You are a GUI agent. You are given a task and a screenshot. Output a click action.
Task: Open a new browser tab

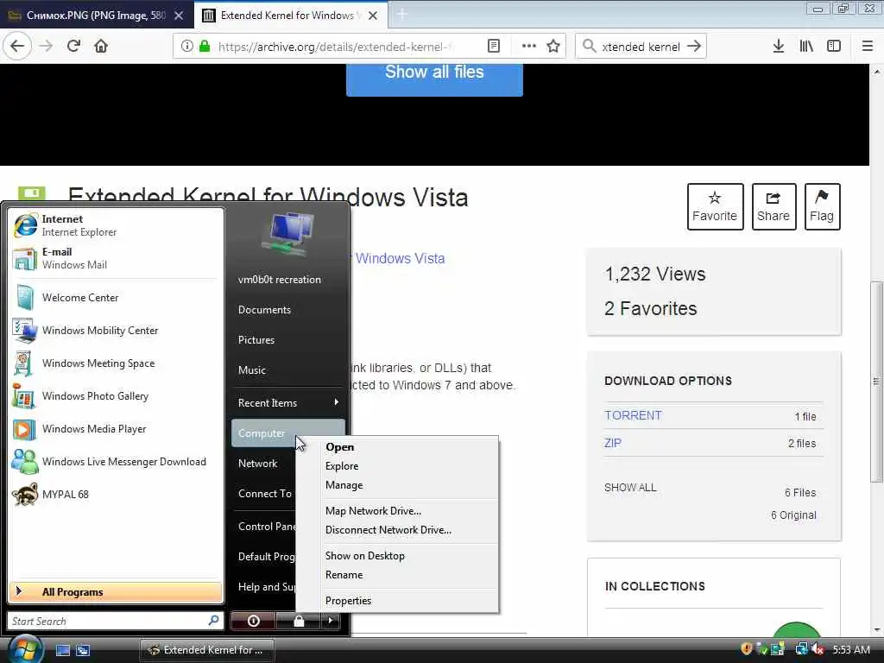tap(401, 15)
